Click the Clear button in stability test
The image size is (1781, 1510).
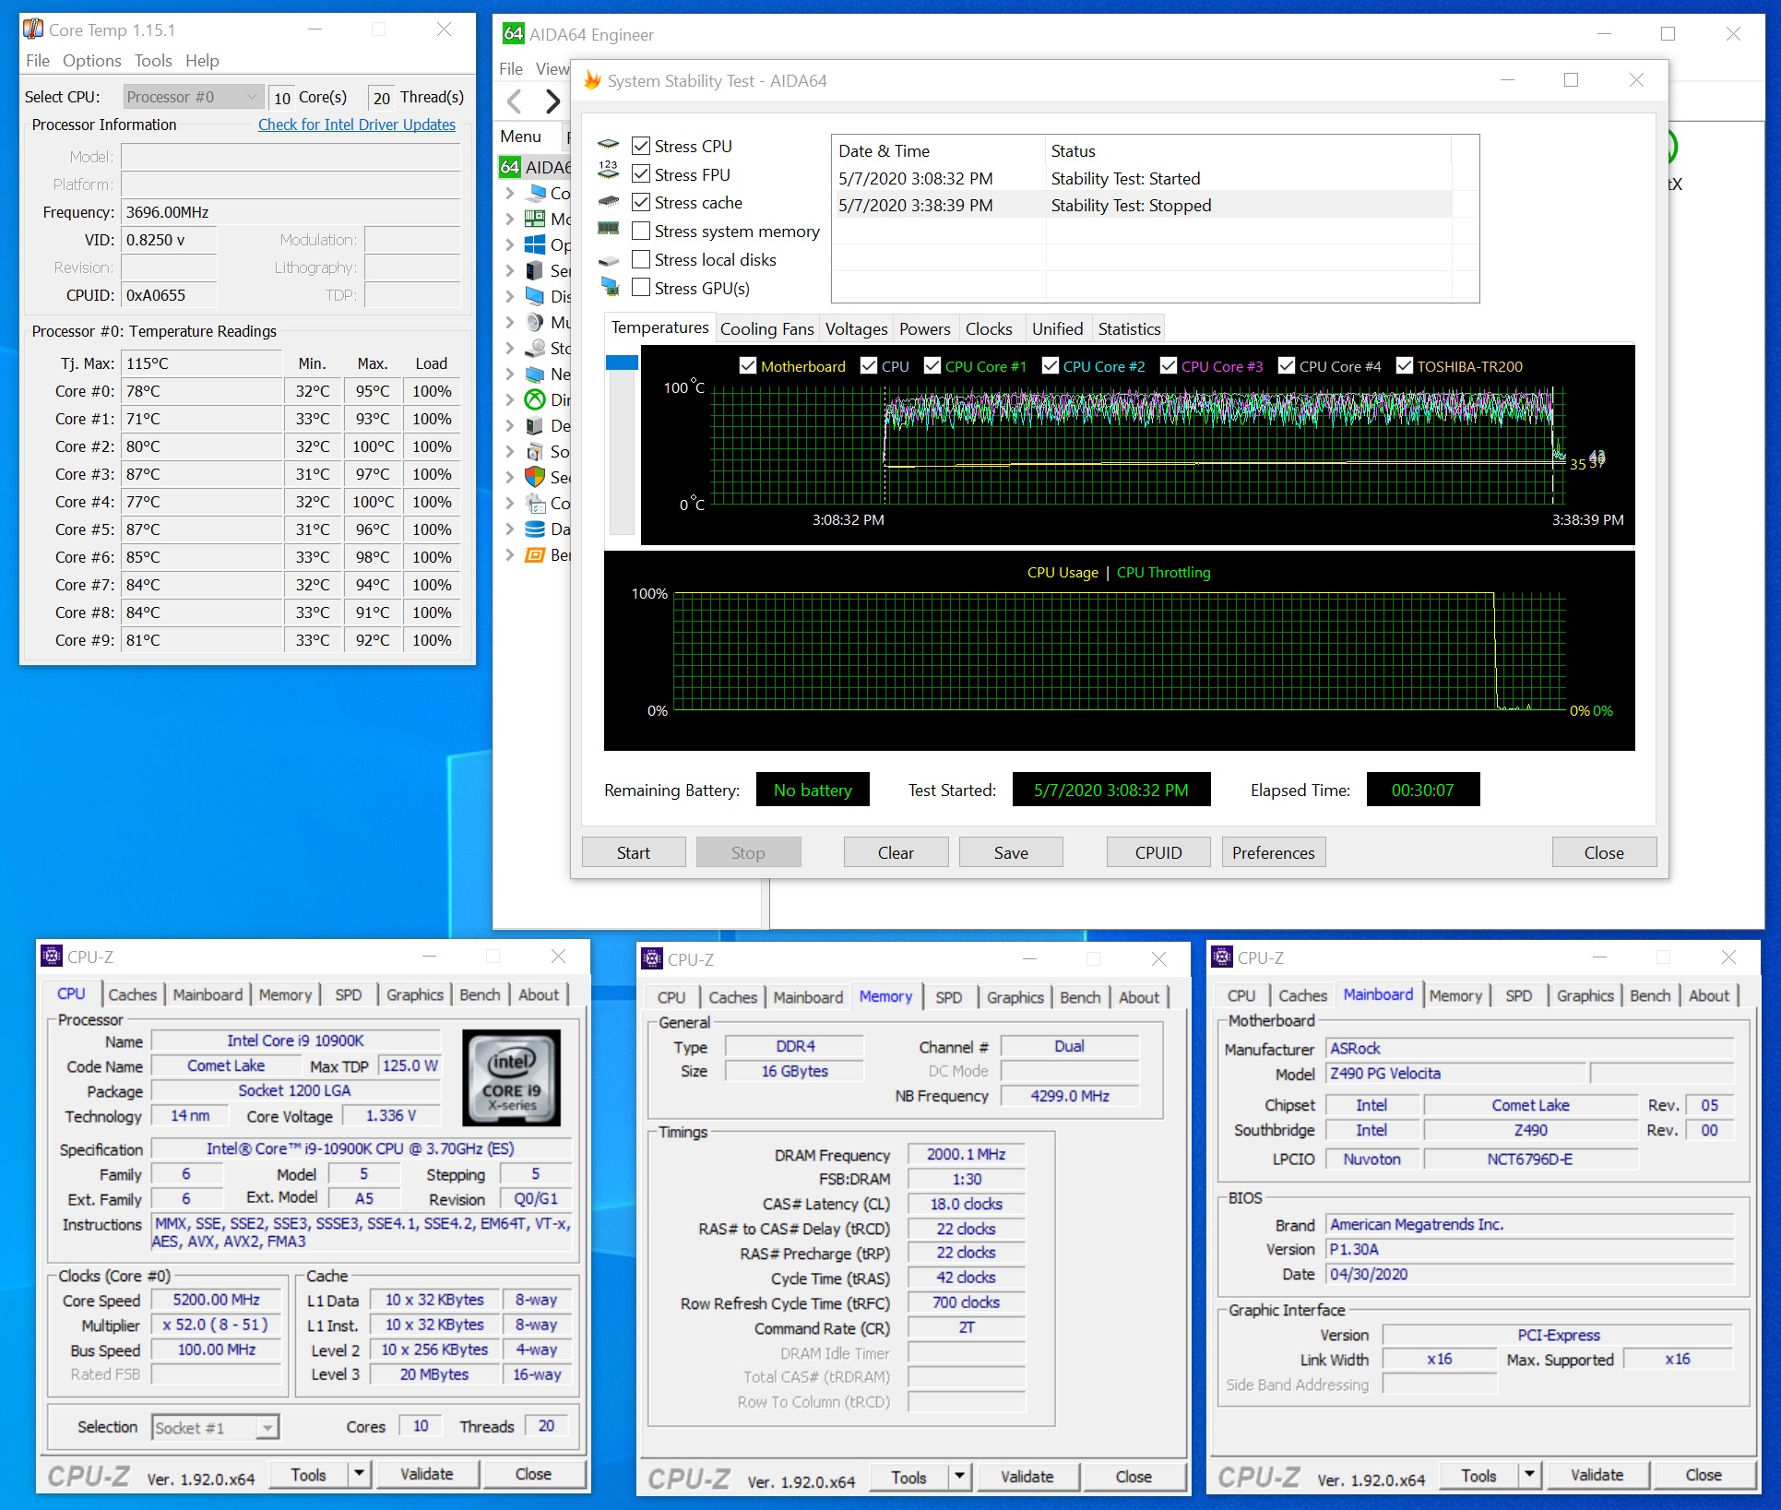click(896, 852)
